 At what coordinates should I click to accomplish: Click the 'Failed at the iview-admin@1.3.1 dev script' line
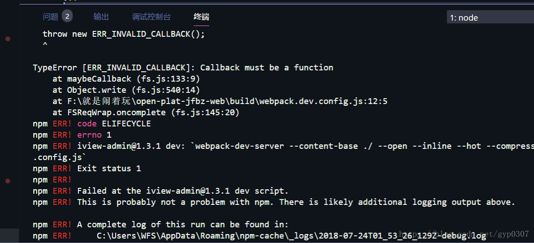pos(183,191)
